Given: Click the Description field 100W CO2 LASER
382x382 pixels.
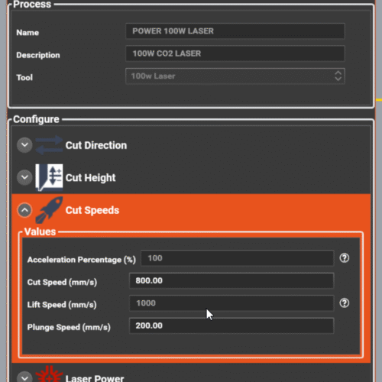Looking at the screenshot, I should [235, 53].
